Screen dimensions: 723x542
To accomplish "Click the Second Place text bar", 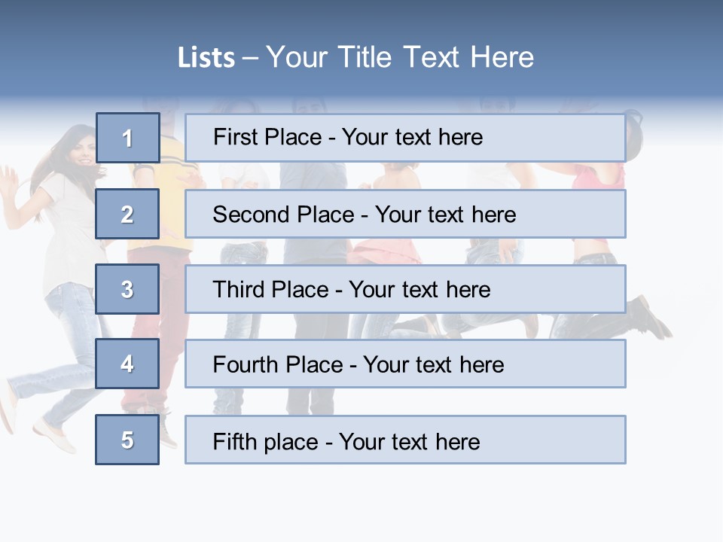I will point(405,214).
